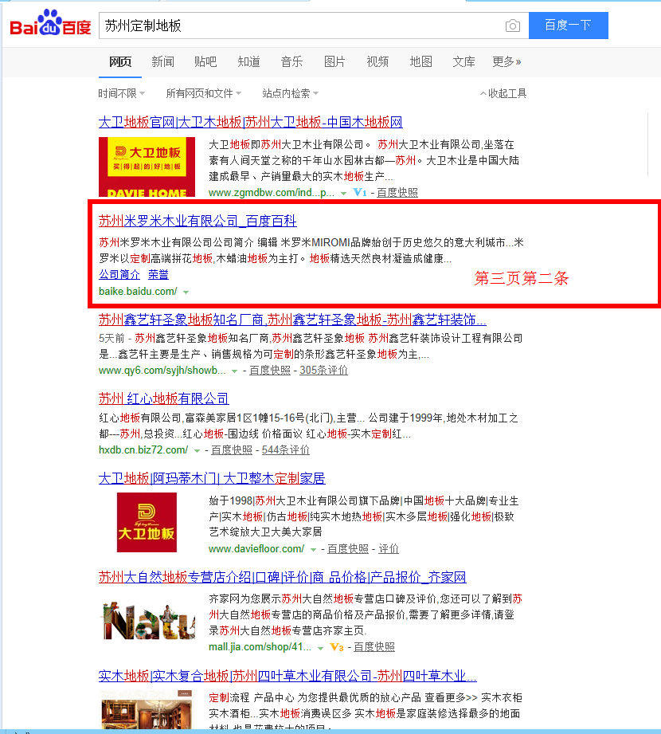
Task: Click the V1 credibility badge
Action: pos(360,192)
